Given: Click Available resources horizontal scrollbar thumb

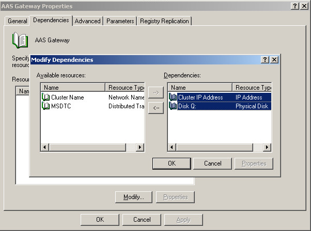Looking at the screenshot, I should pyautogui.click(x=87, y=147).
